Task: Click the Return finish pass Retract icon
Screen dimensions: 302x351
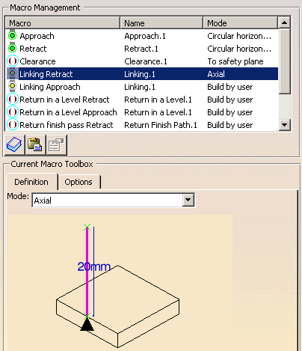Action: 12,125
